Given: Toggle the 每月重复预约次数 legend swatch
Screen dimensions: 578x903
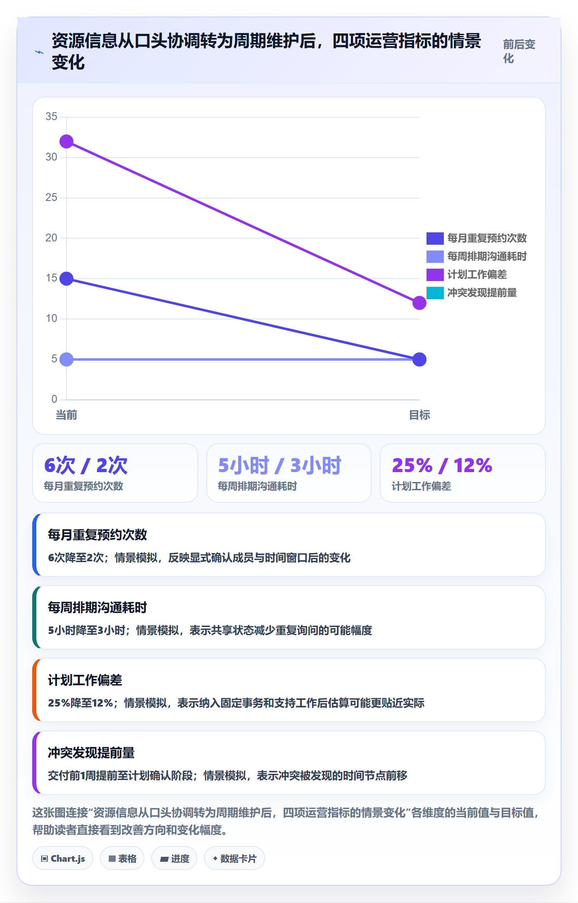Looking at the screenshot, I should 435,238.
